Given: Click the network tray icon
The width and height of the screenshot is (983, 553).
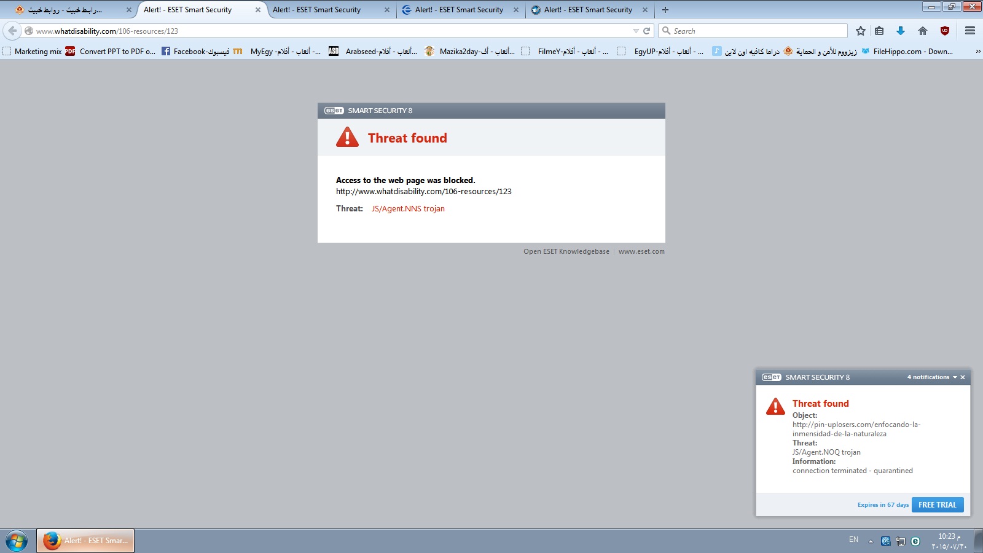Looking at the screenshot, I should coord(901,541).
